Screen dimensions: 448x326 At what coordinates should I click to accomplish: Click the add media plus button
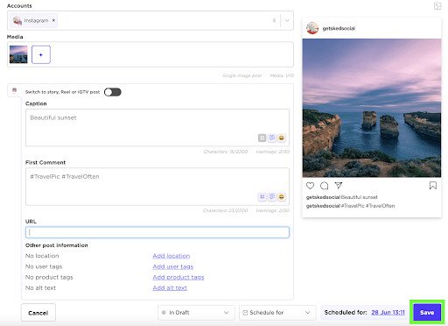41,54
